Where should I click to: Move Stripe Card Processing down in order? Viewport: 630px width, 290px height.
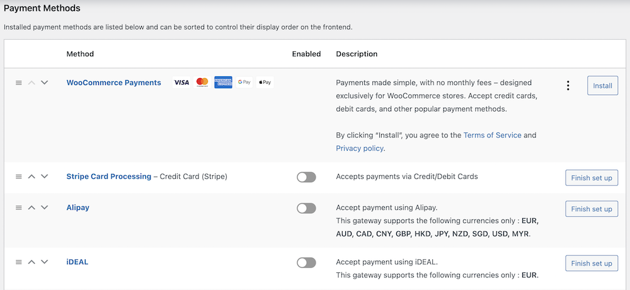(x=44, y=177)
